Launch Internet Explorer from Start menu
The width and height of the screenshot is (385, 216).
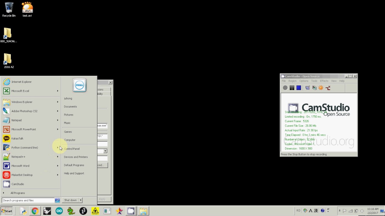click(31, 82)
